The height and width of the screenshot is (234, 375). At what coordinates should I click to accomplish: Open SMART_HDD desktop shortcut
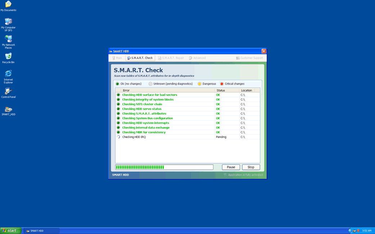(8, 109)
